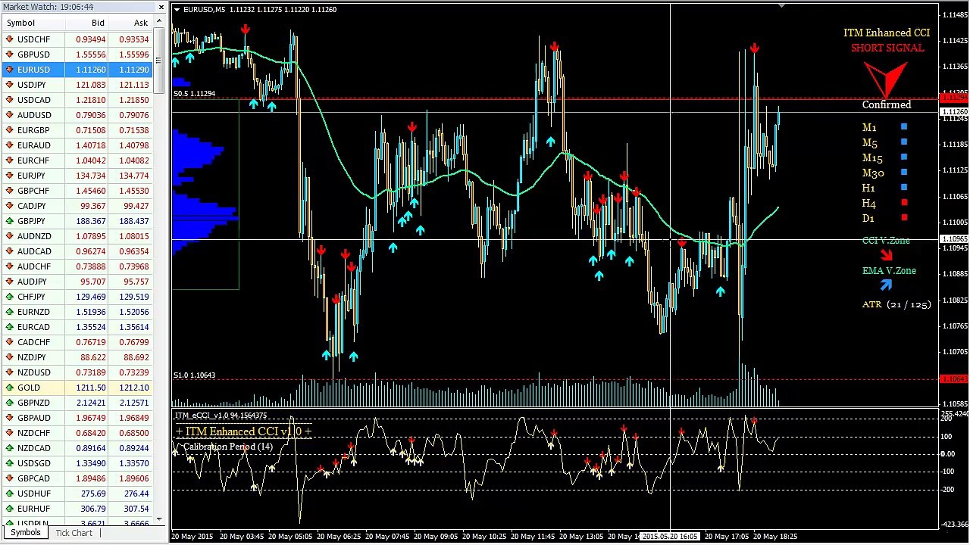Sort by the Ask column header
The image size is (970, 545).
click(131, 23)
